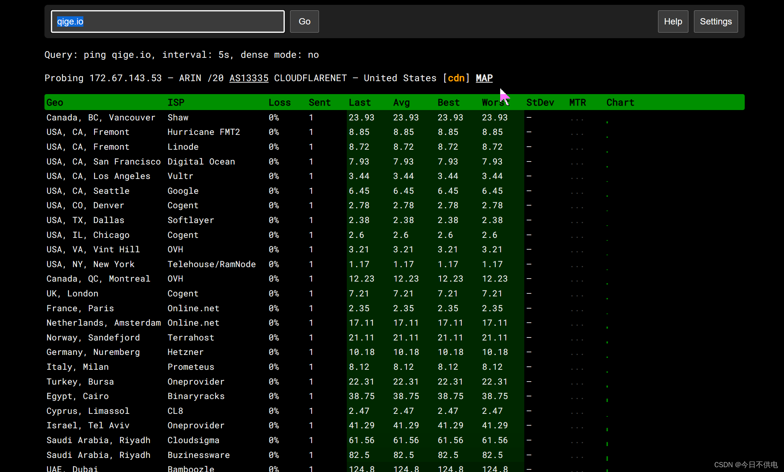Click chart bar in Saudi Arabia Buzinessware row
The width and height of the screenshot is (784, 472).
point(607,458)
